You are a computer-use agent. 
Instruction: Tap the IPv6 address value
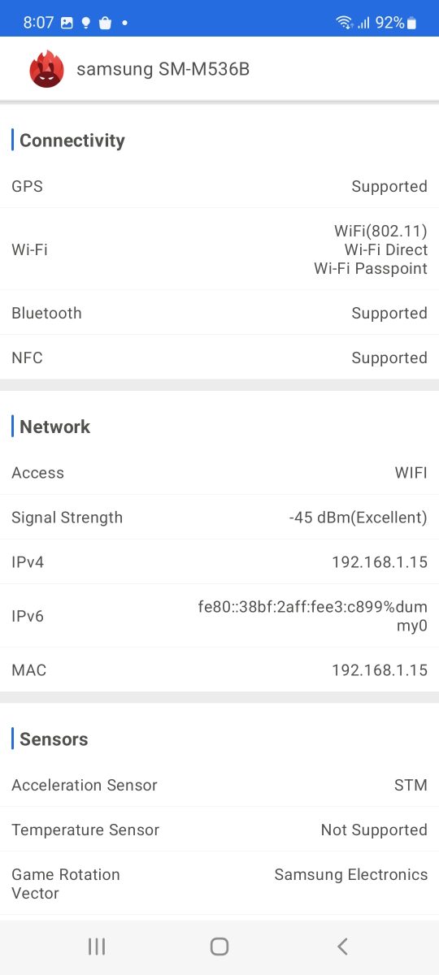313,616
